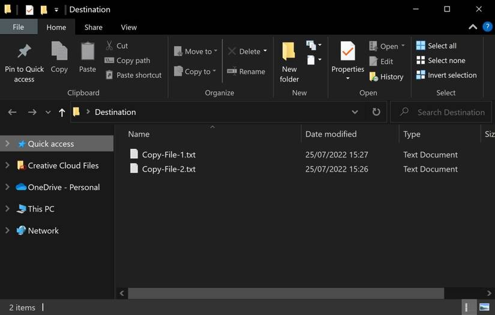
Task: Click the Cut scissors icon
Action: pyautogui.click(x=110, y=46)
